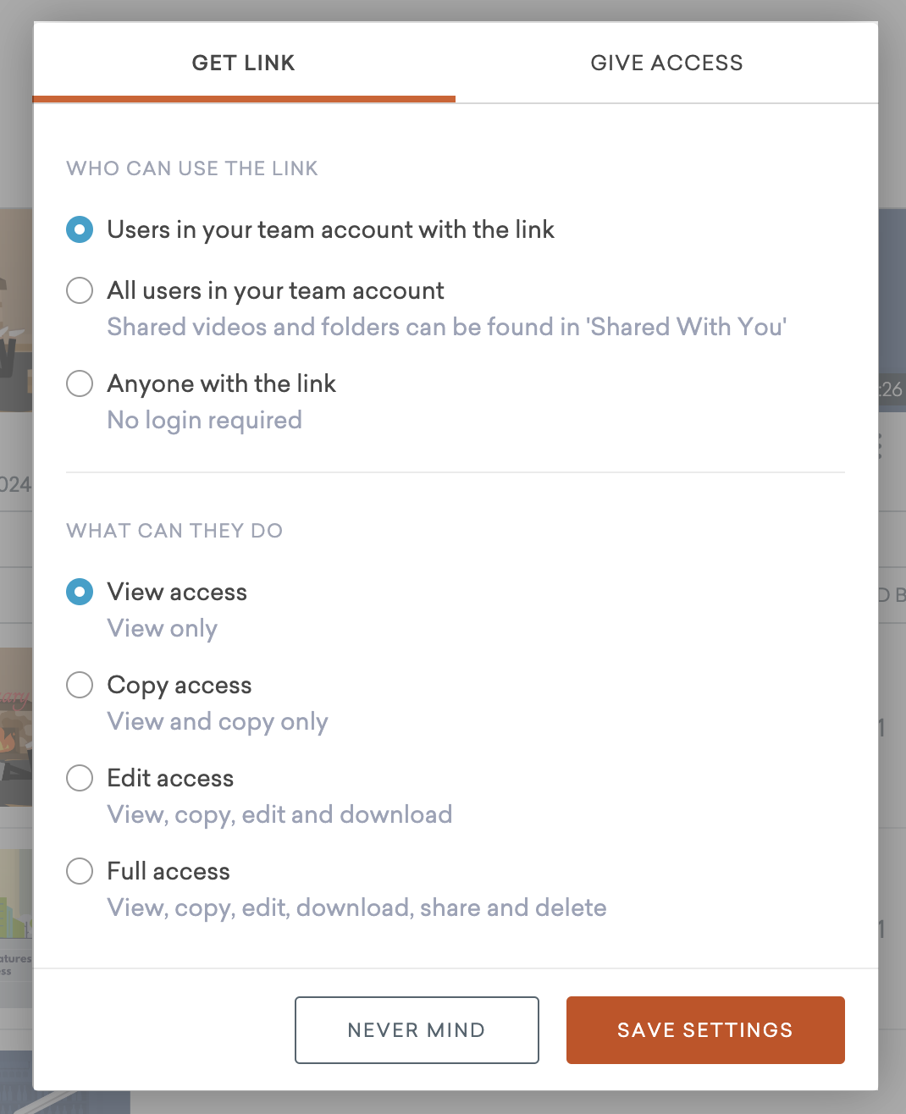Viewport: 906px width, 1114px height.
Task: Click the video duration badge showing :26
Action: pyautogui.click(x=892, y=390)
